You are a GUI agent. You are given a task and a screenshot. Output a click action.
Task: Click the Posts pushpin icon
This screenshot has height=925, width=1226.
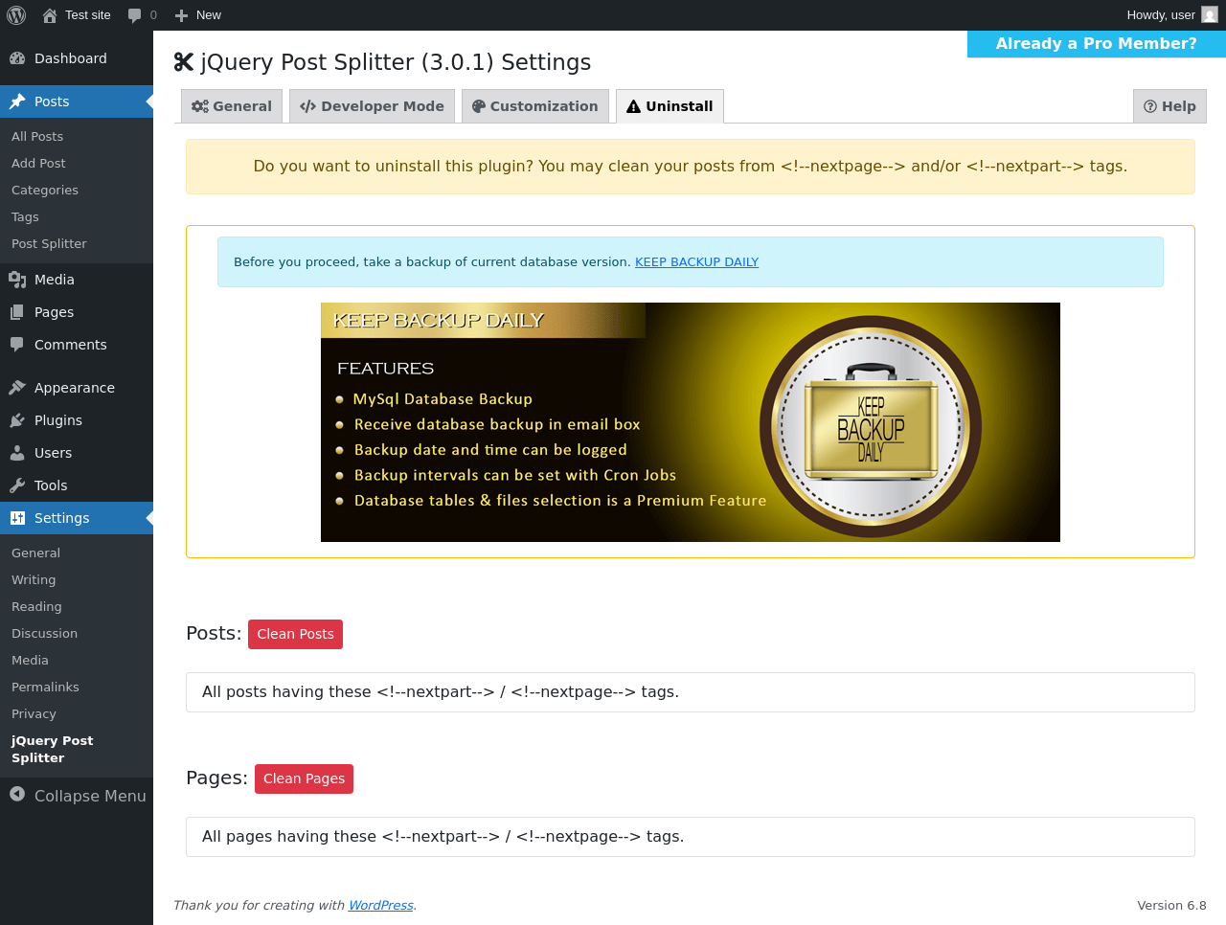(x=17, y=102)
